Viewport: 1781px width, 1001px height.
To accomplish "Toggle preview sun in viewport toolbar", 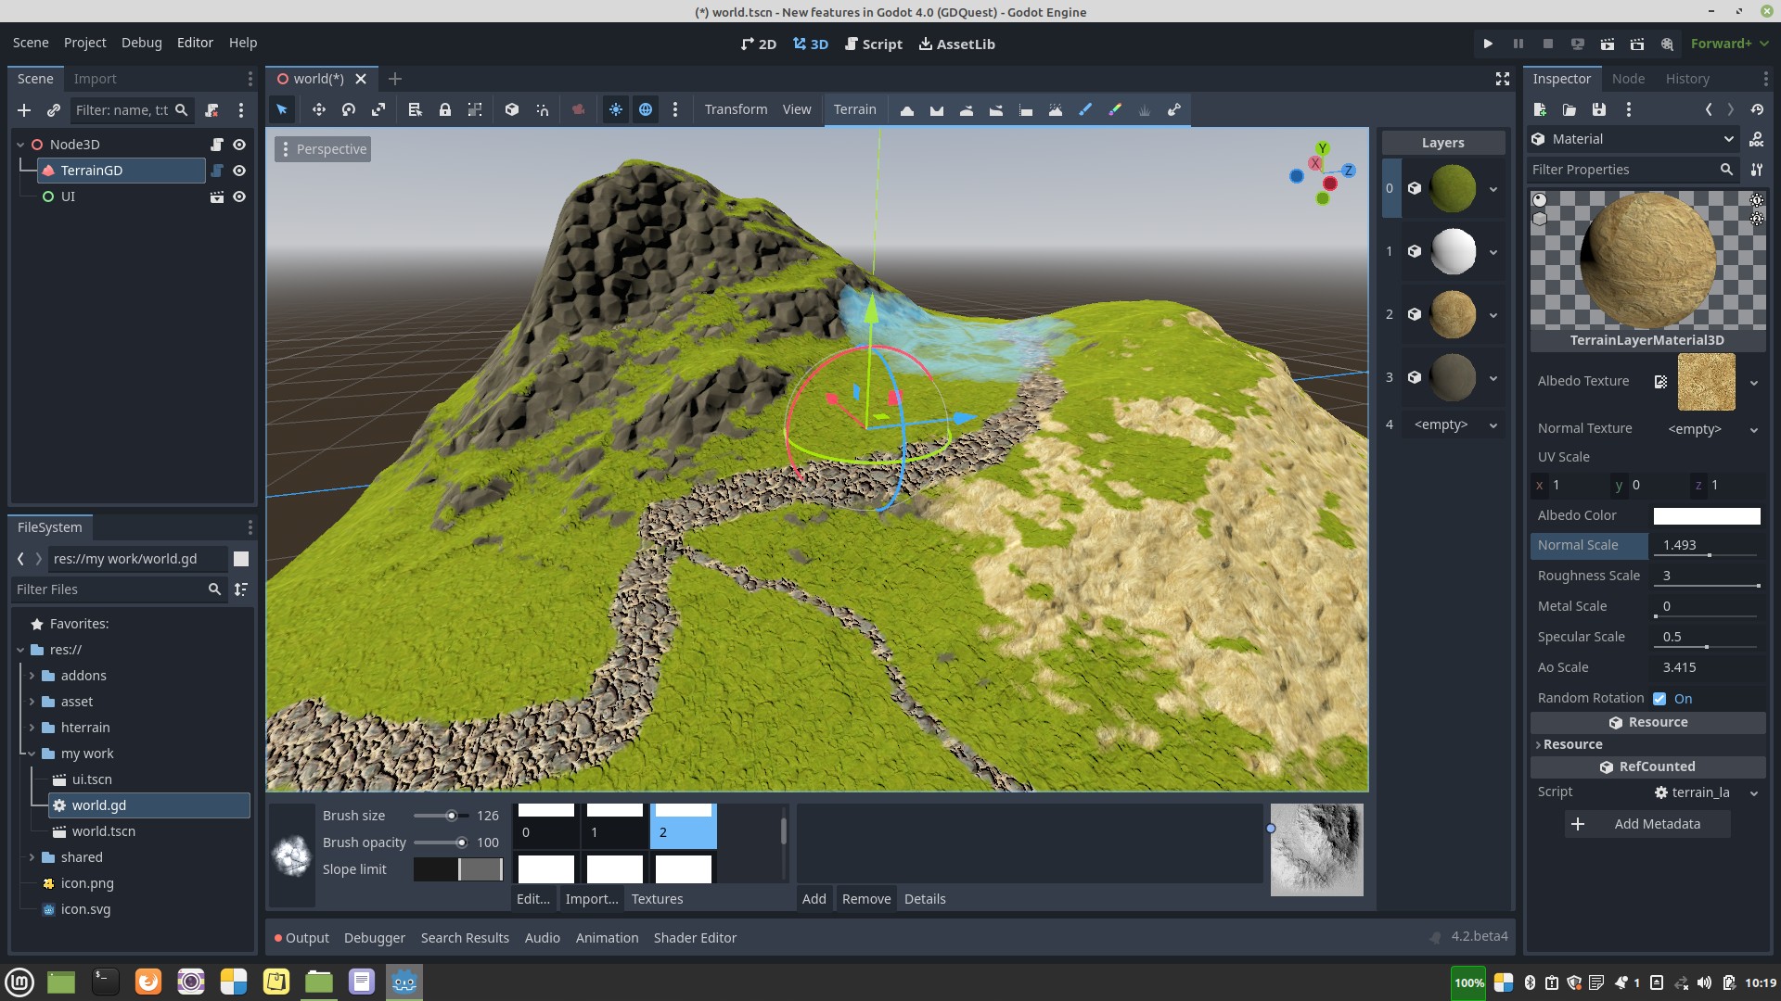I will [x=615, y=109].
